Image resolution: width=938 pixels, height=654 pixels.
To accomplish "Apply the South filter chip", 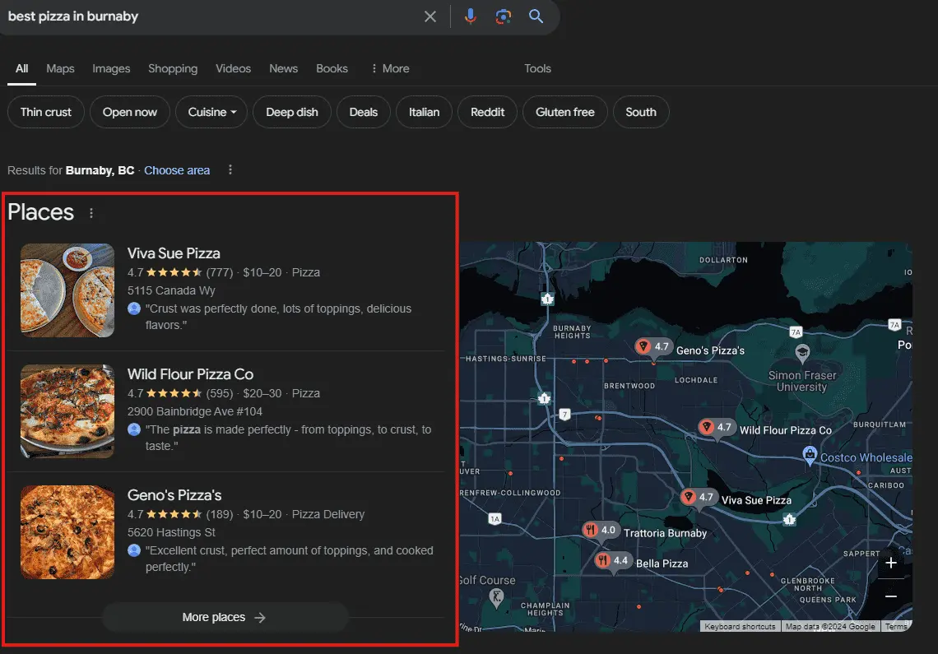I will tap(641, 112).
